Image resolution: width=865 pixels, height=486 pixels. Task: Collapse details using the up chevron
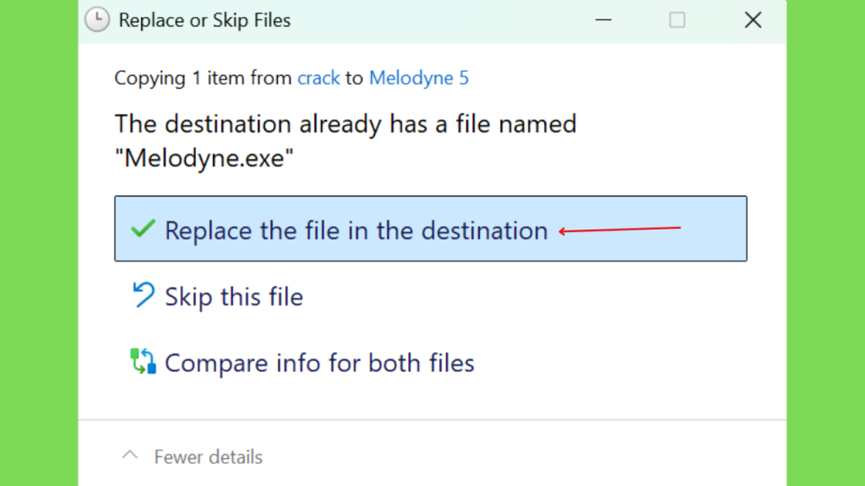(130, 455)
